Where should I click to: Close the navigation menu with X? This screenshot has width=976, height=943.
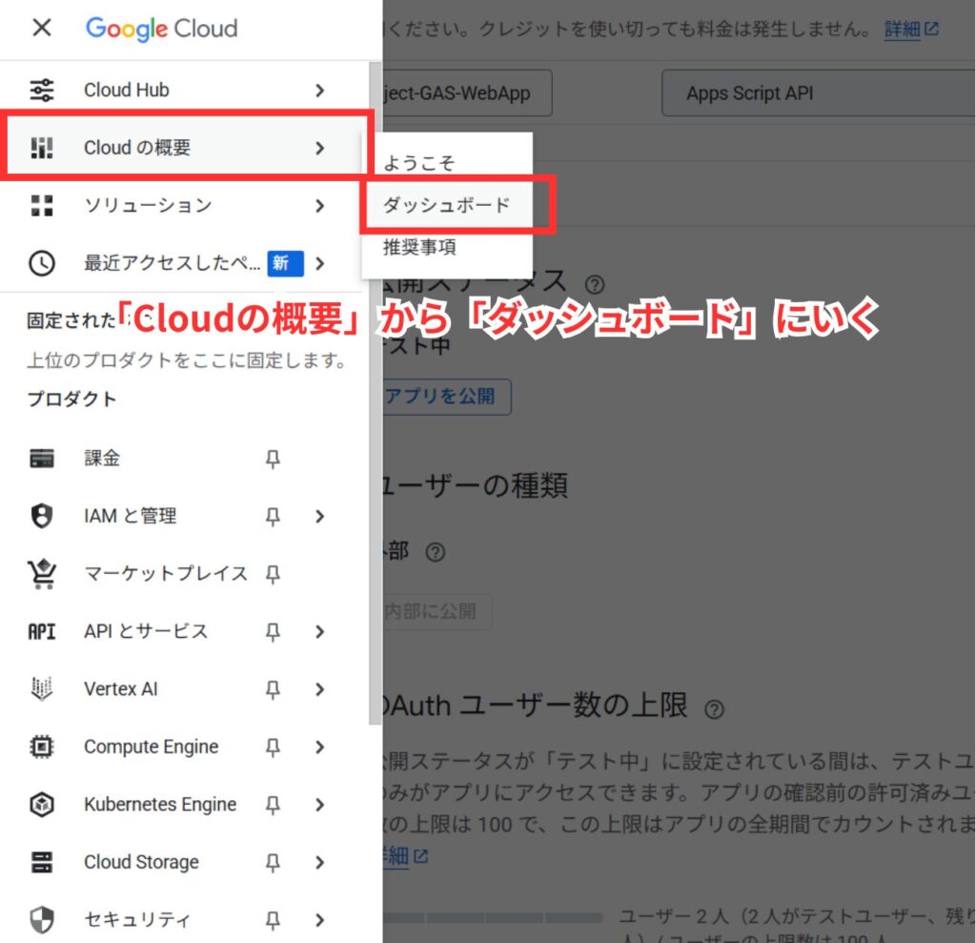pyautogui.click(x=42, y=28)
